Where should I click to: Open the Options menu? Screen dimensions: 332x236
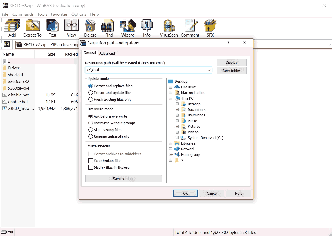pyautogui.click(x=79, y=14)
